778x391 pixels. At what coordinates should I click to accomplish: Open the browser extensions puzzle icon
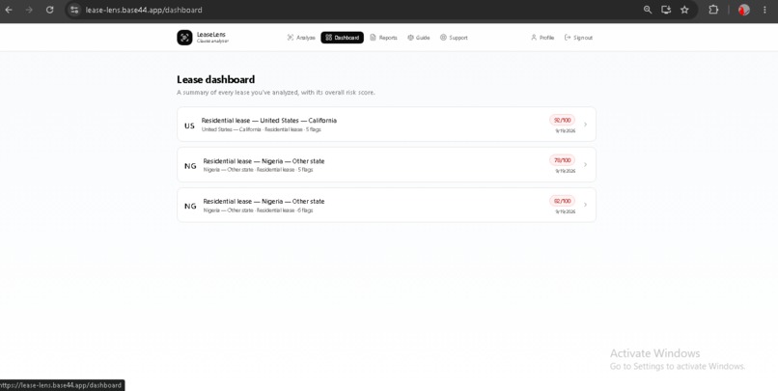pyautogui.click(x=713, y=10)
